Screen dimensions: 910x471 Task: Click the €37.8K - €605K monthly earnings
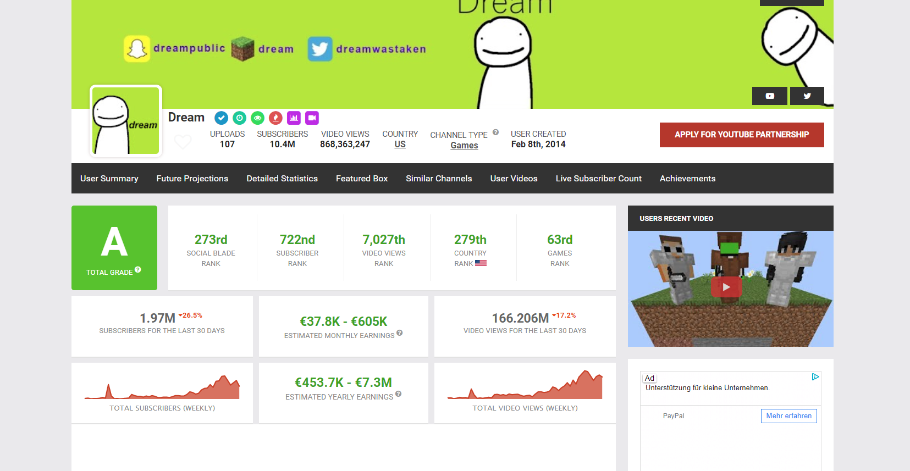point(344,322)
